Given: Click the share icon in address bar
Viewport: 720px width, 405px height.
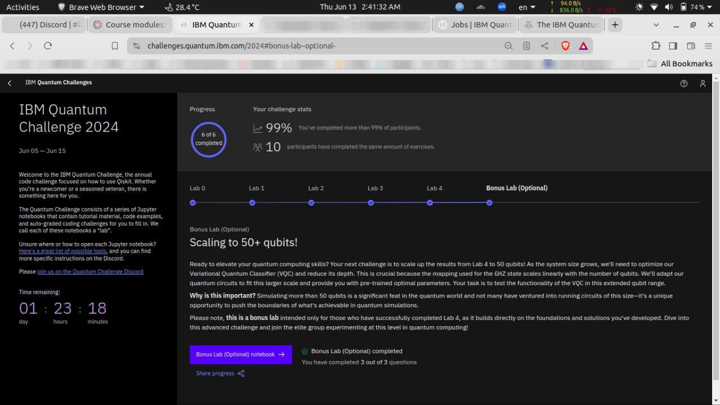Looking at the screenshot, I should tap(544, 46).
